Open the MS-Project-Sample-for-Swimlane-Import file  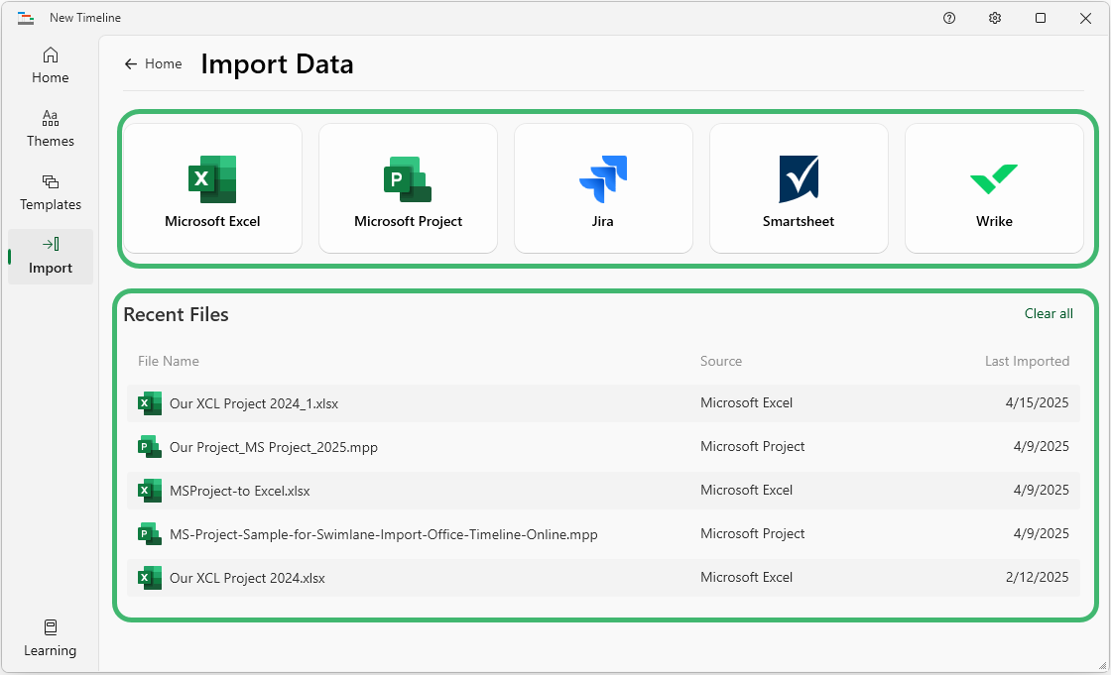pyautogui.click(x=383, y=534)
